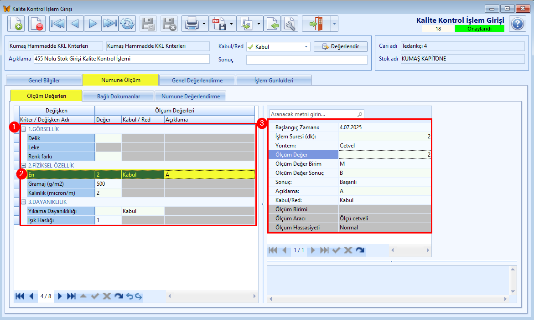Click the document icon with the green back arrow
Screen dimensions: 534x320
pos(272,24)
